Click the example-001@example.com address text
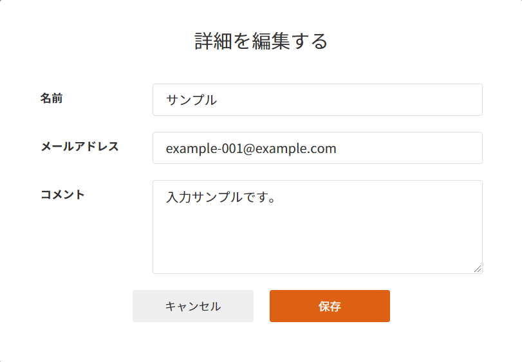Viewport: 522px width, 362px height. click(x=251, y=149)
